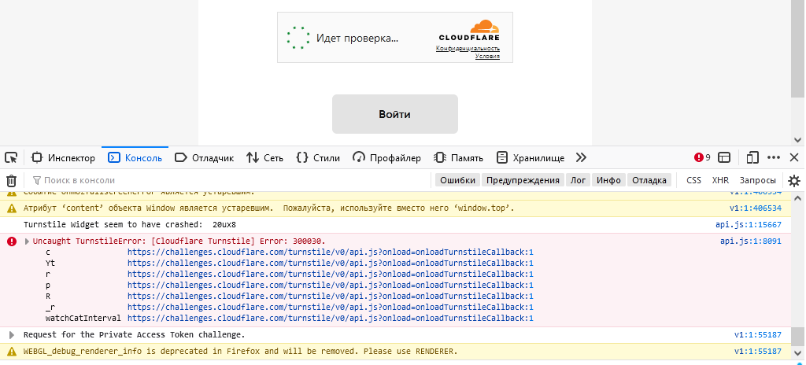Screen dimensions: 806x365
Task: Toggle the Ошибки filter
Action: 457,180
